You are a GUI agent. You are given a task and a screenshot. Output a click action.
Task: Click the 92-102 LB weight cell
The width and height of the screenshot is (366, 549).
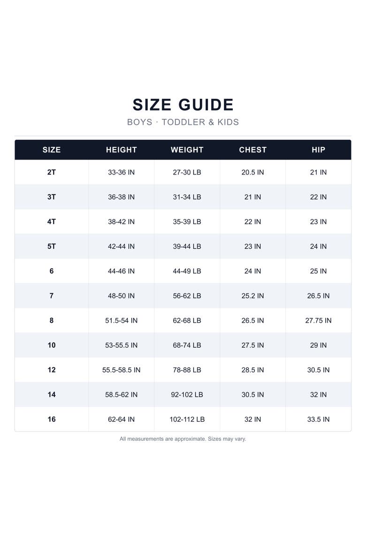[x=187, y=395]
